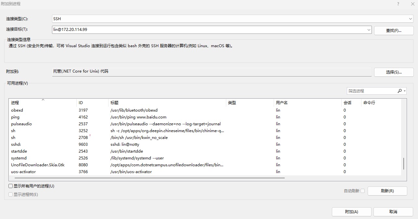Click into the 筛选进程 search box
418x219 pixels.
[x=371, y=91]
